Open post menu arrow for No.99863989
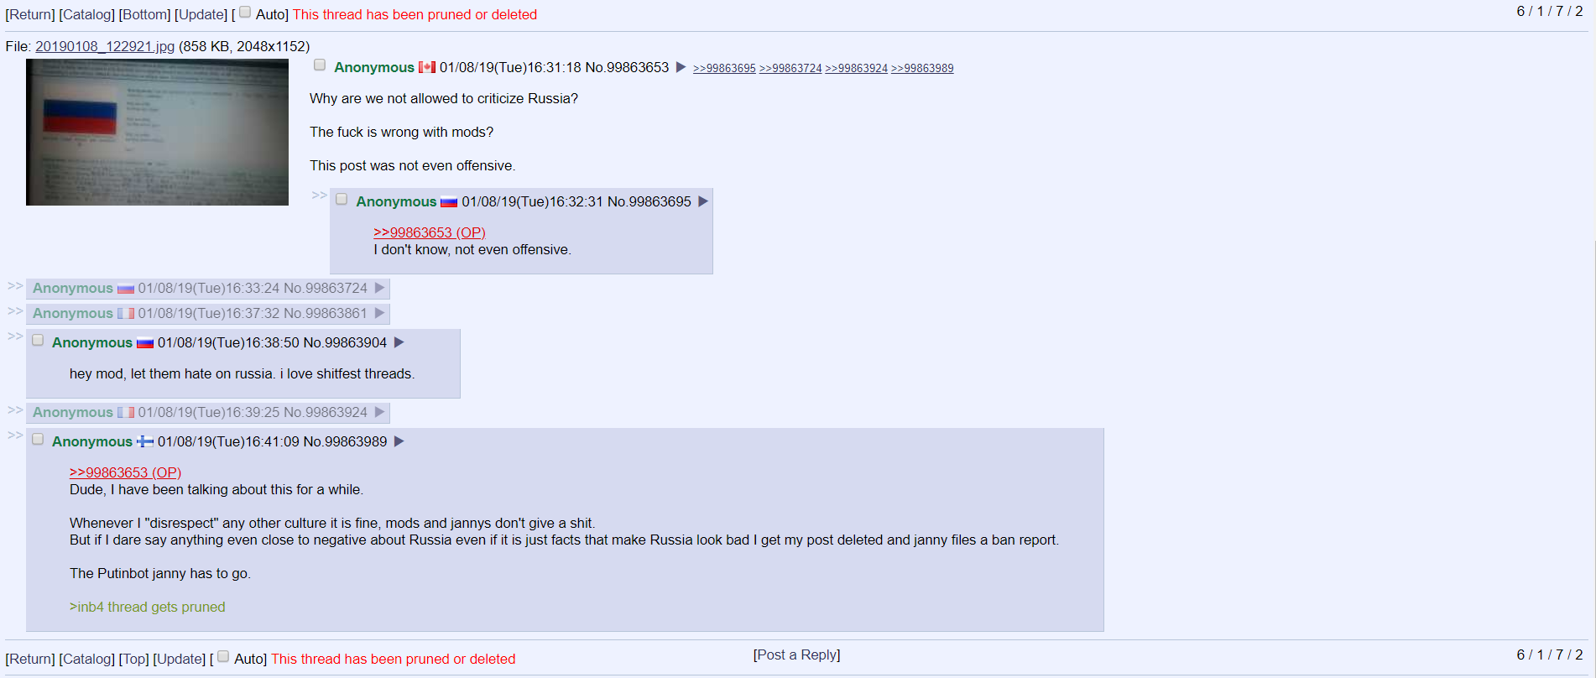Viewport: 1596px width, 678px height. click(x=399, y=441)
